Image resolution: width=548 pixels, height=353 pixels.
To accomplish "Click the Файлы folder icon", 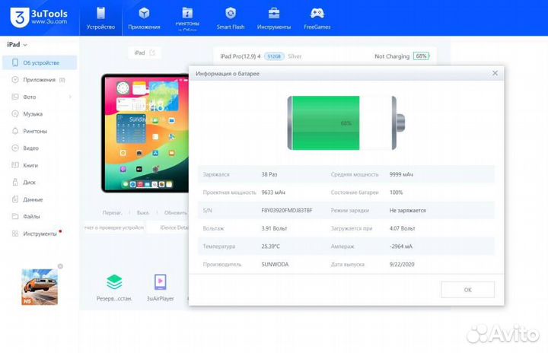I will (15, 216).
